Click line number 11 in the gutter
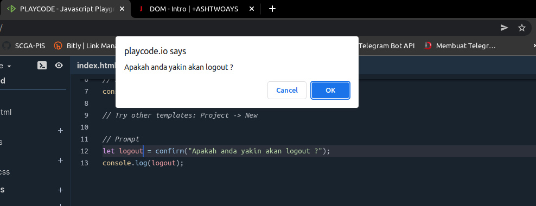This screenshot has width=536, height=206. click(x=85, y=139)
